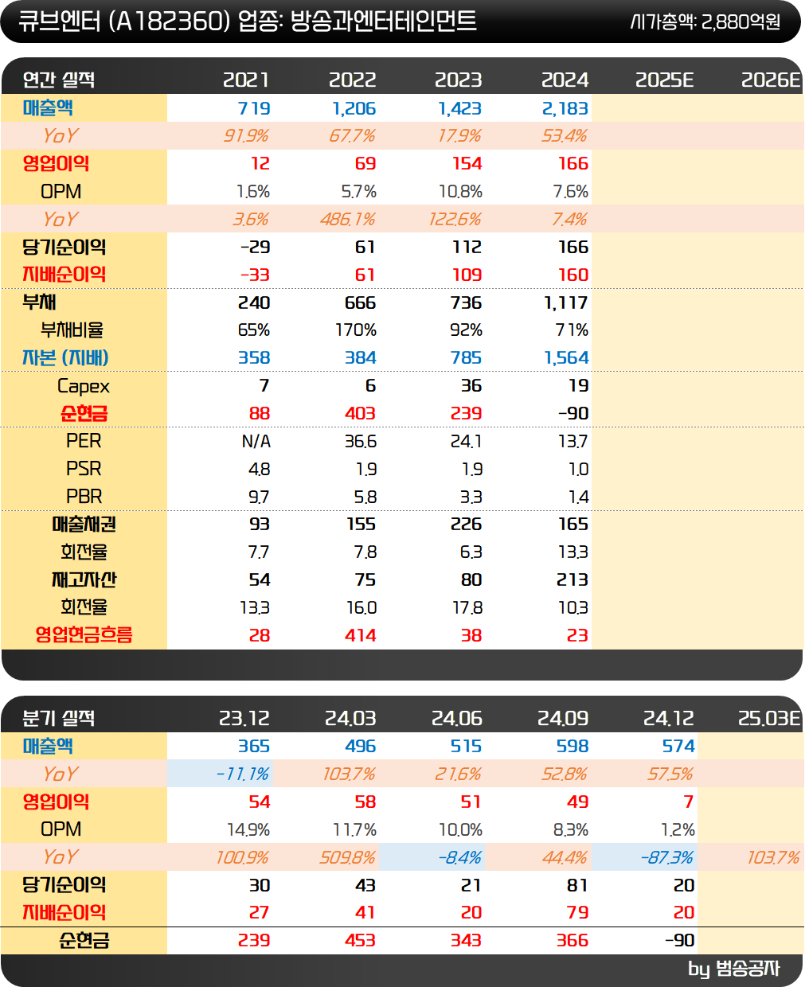Click the '매출채권' row label
Screen dimensions: 805x987
pyautogui.click(x=84, y=525)
